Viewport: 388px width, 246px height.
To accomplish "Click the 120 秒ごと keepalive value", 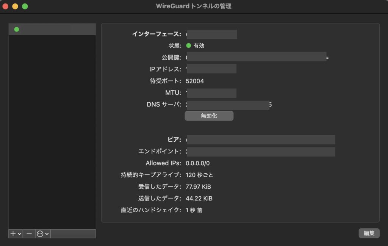I will pos(199,175).
